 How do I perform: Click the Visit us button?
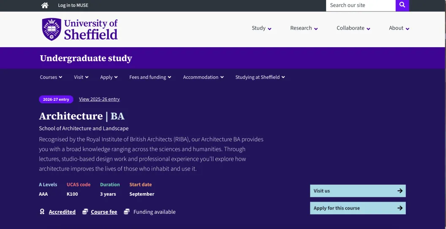(x=358, y=191)
